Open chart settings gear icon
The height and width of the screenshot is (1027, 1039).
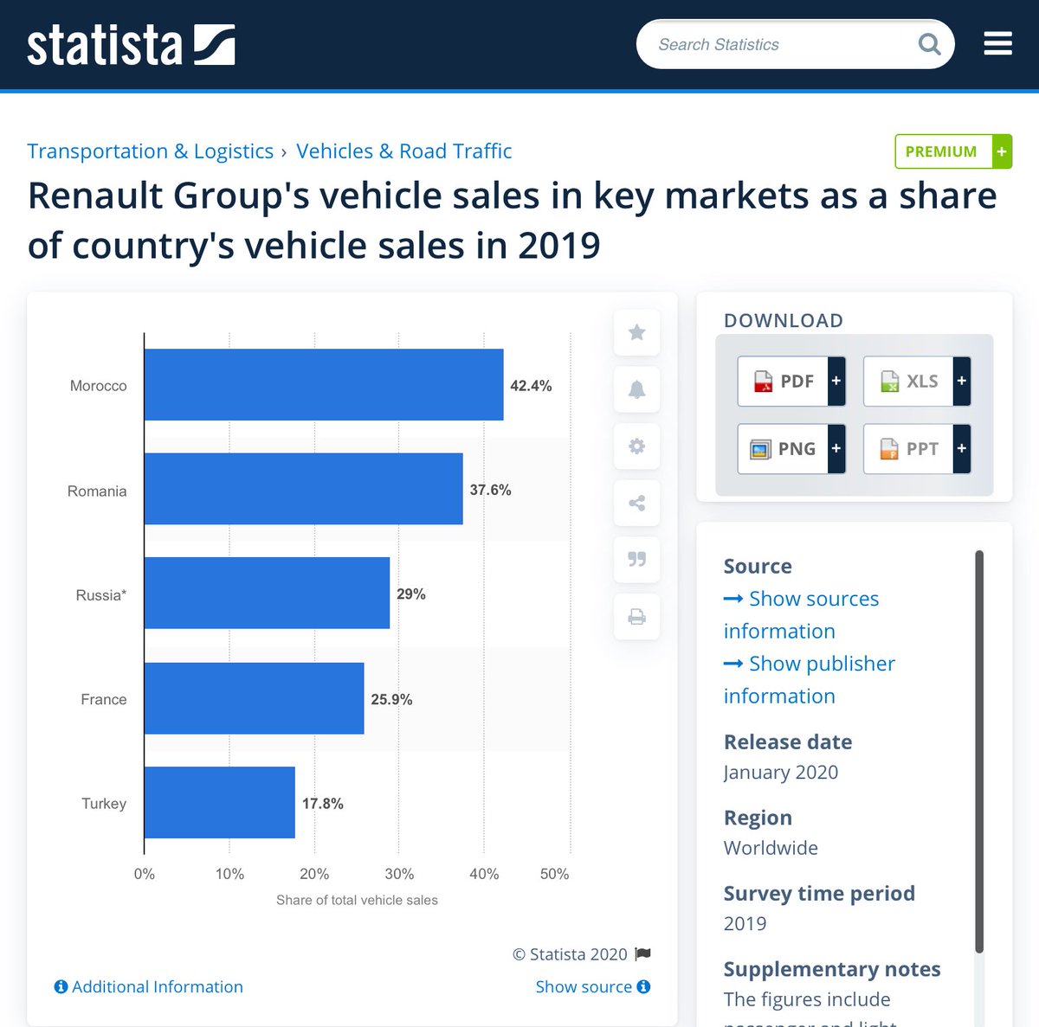(636, 446)
